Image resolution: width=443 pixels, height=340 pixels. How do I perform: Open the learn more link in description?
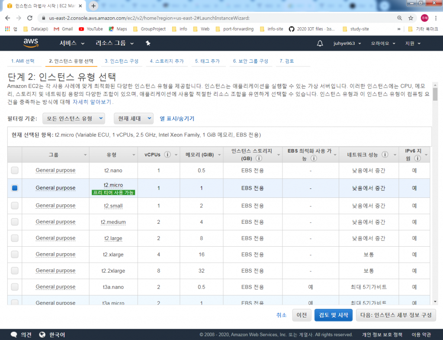(x=92, y=102)
